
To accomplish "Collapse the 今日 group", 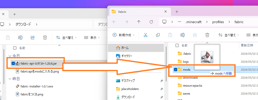I will [10, 56].
